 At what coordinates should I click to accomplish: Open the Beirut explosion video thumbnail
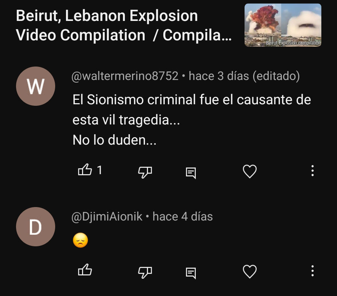(283, 25)
